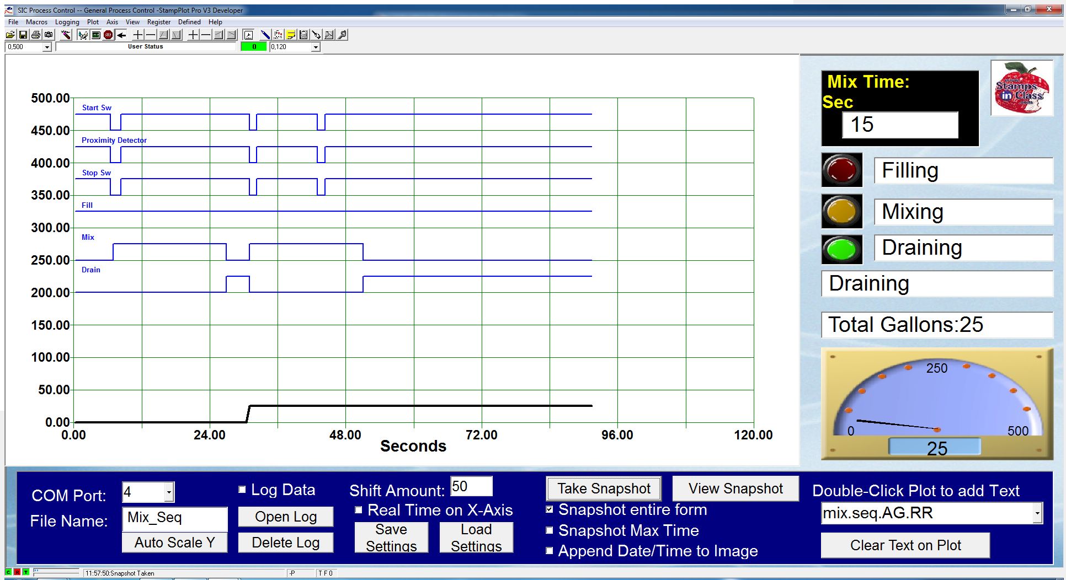Open the View menu

132,22
